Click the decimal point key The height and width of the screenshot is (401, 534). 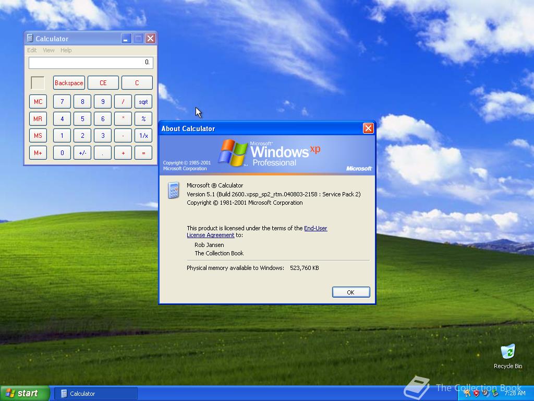pos(103,153)
